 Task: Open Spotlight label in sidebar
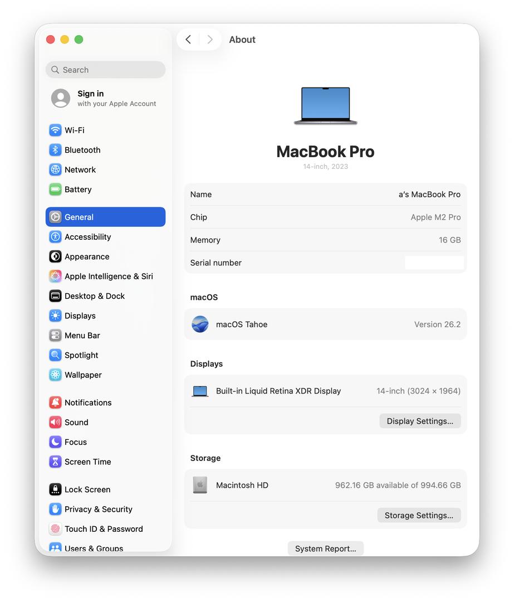pyautogui.click(x=81, y=355)
